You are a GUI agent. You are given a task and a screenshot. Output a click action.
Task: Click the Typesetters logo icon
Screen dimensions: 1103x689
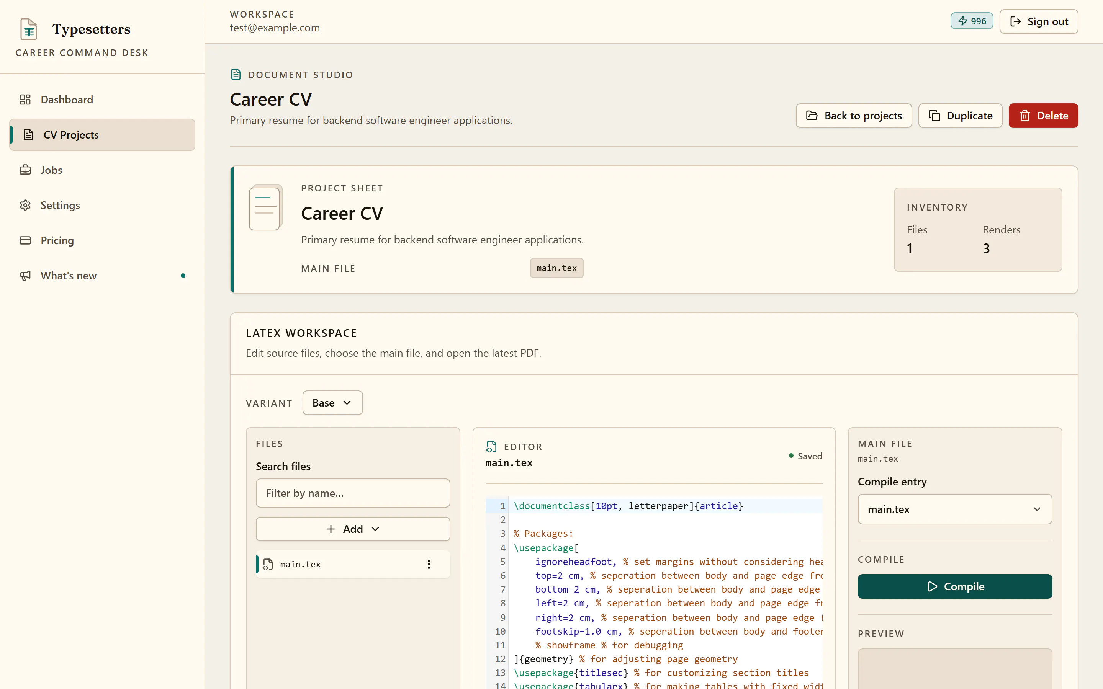click(x=29, y=29)
